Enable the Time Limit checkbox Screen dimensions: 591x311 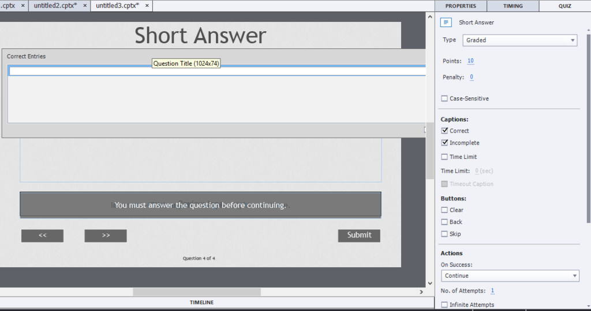tap(444, 157)
